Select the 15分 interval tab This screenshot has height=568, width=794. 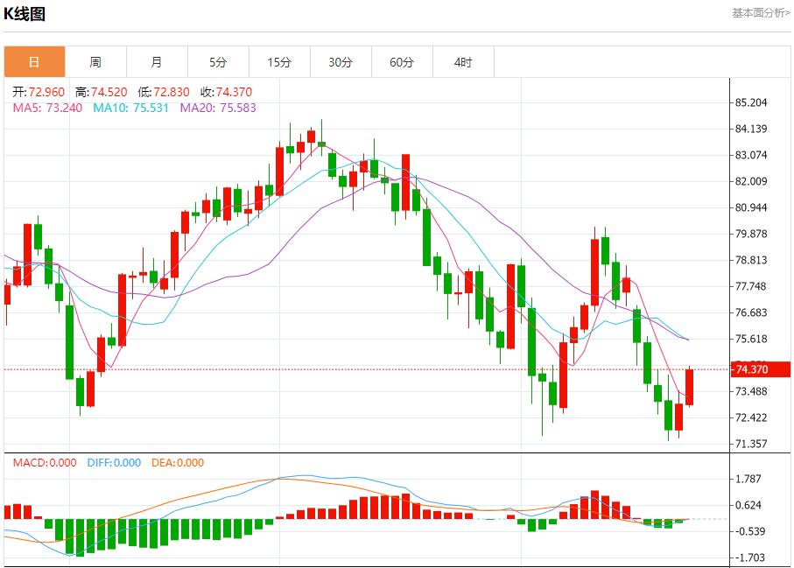point(279,62)
